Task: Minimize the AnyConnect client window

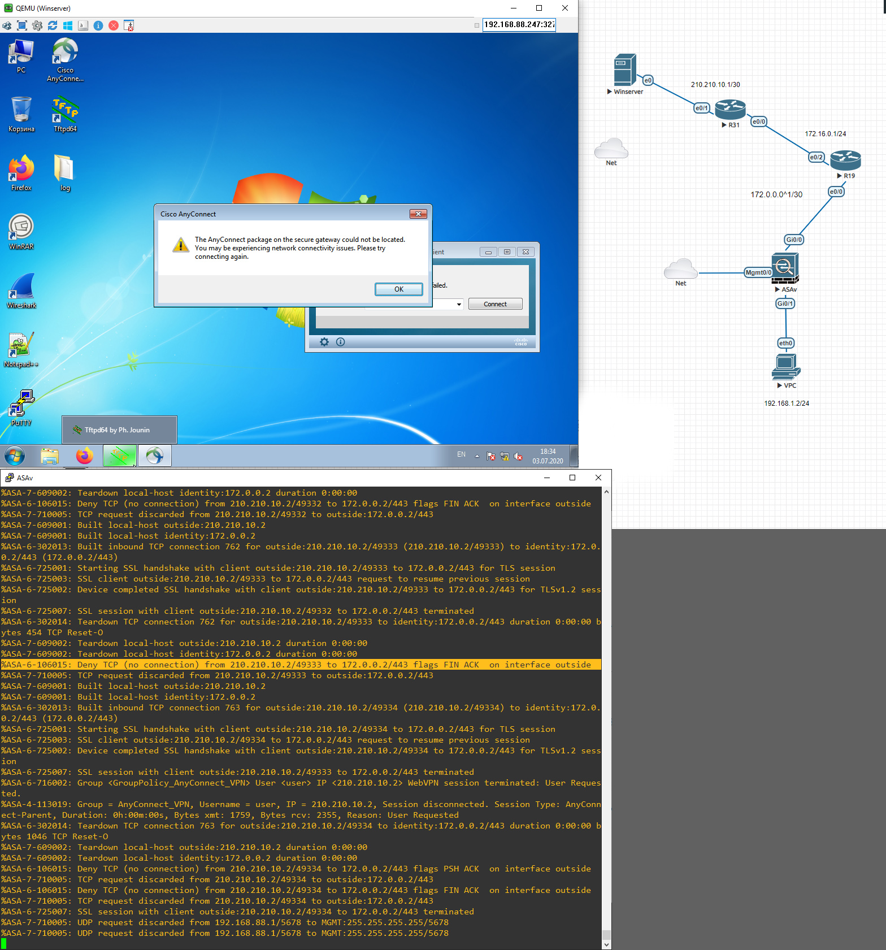Action: pyautogui.click(x=488, y=252)
